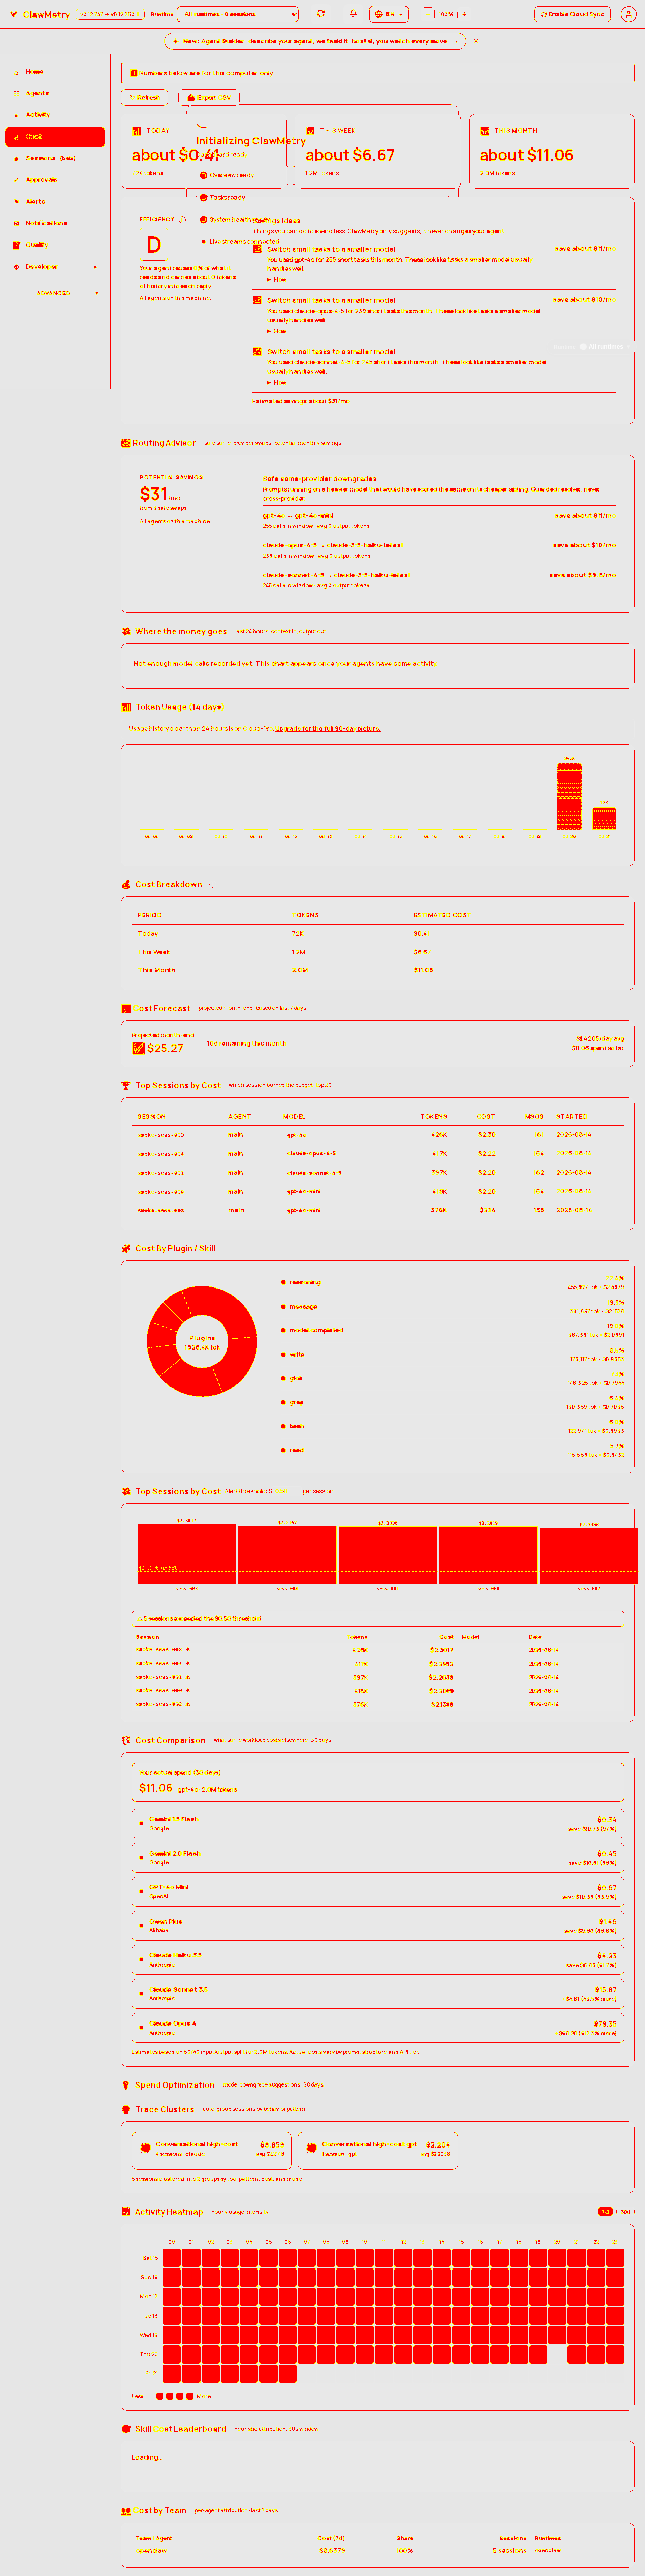645x2576 pixels.
Task: Select the Gemini 1.5 Flash comparison row
Action: click(x=378, y=1823)
